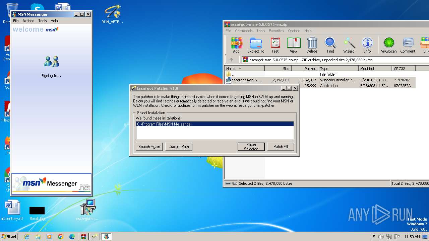Click the Patch Selected button
The width and height of the screenshot is (429, 241).
pos(251,147)
